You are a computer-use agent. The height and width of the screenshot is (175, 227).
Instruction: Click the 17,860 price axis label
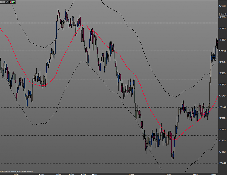coord(222,152)
